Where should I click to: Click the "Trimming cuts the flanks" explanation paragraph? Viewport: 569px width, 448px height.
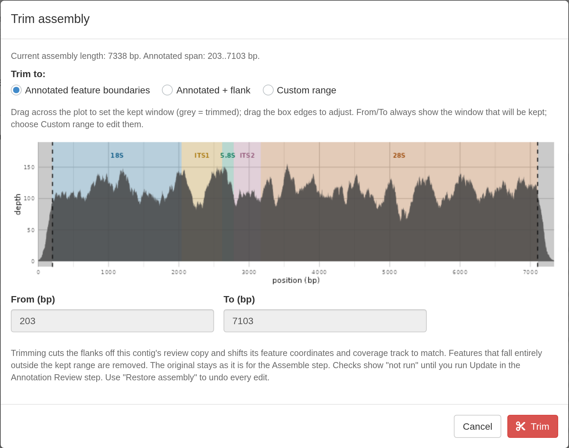(x=276, y=365)
